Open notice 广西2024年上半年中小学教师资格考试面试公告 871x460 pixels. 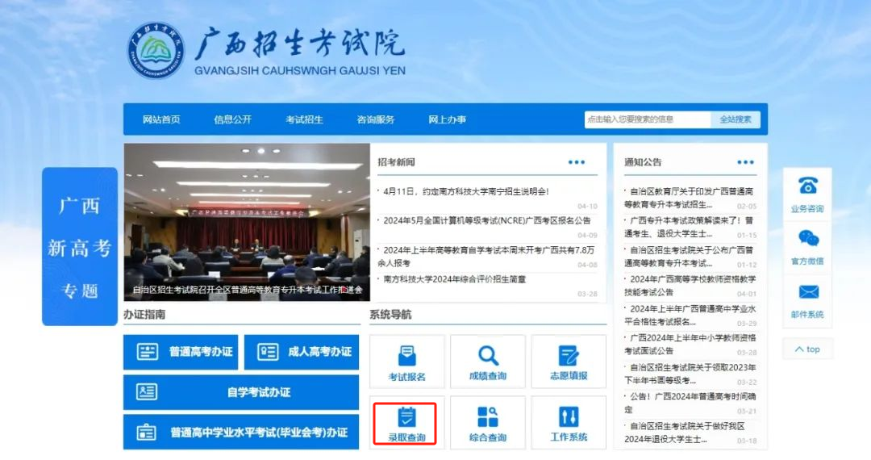690,344
